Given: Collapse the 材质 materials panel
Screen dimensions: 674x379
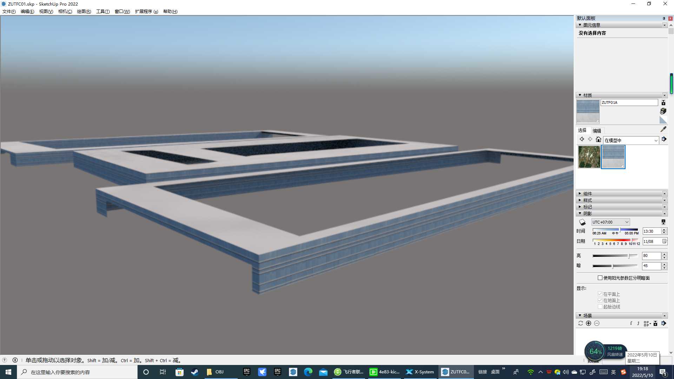Looking at the screenshot, I should coord(580,95).
